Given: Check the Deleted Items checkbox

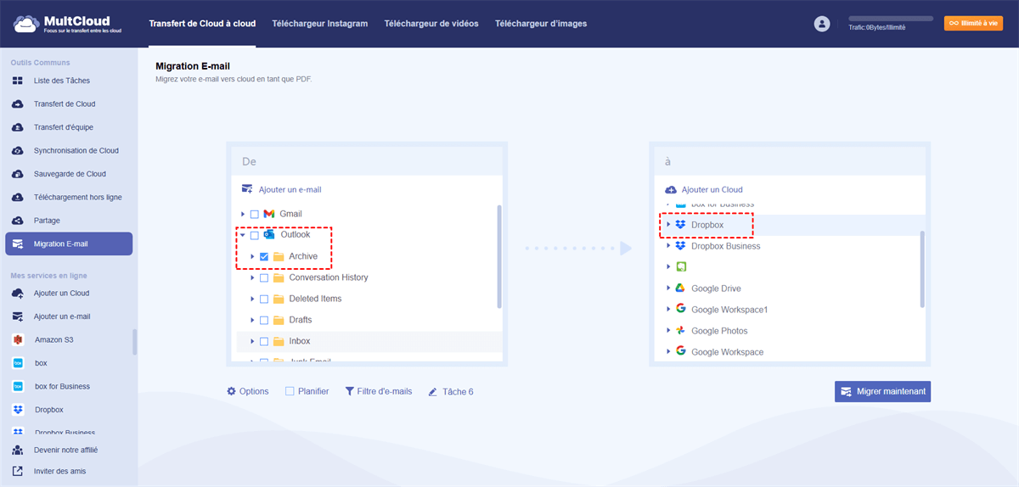Looking at the screenshot, I should click(x=264, y=299).
